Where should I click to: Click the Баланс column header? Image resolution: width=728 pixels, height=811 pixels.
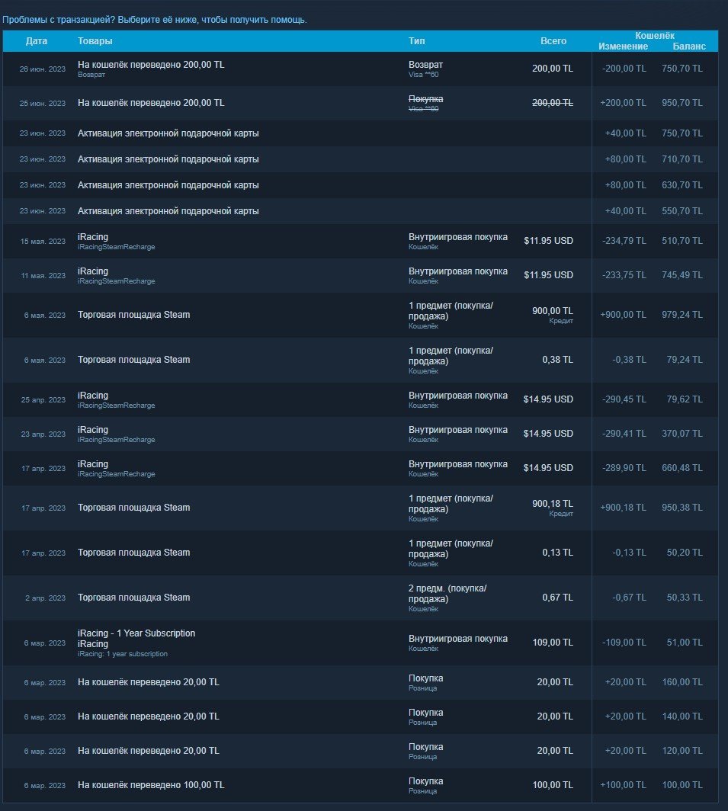point(689,46)
